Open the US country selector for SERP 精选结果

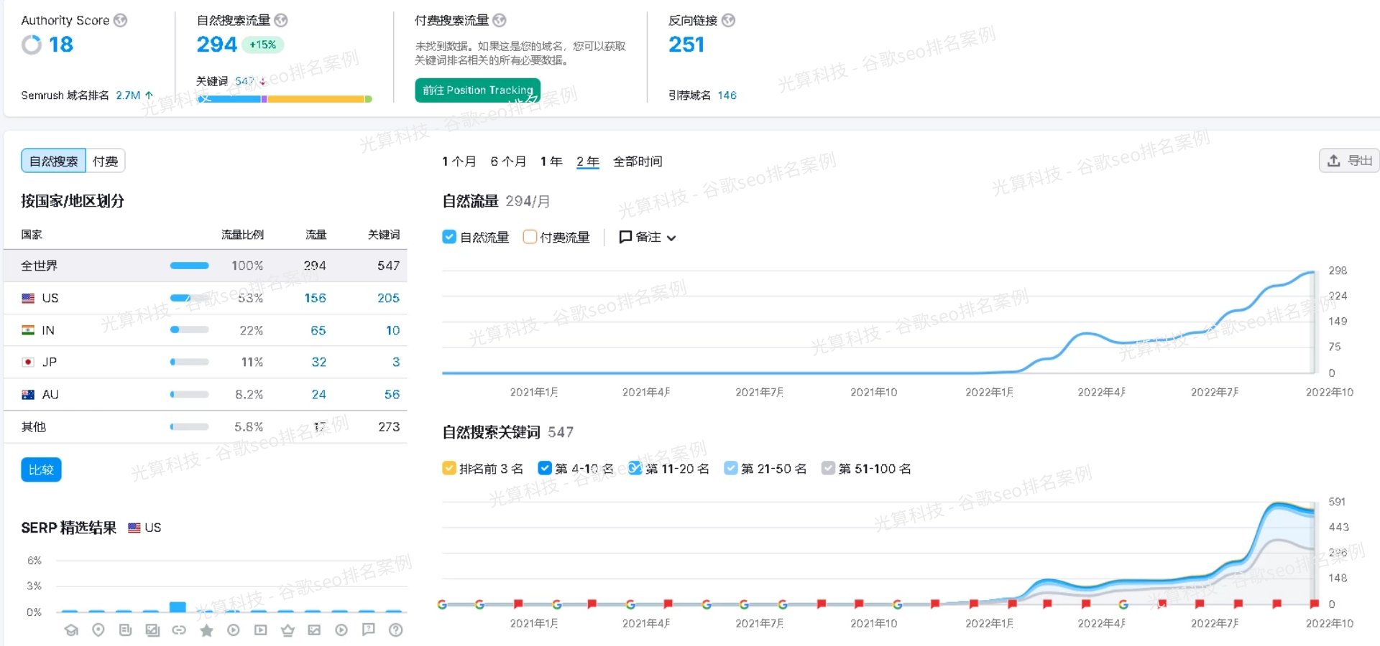tap(144, 528)
